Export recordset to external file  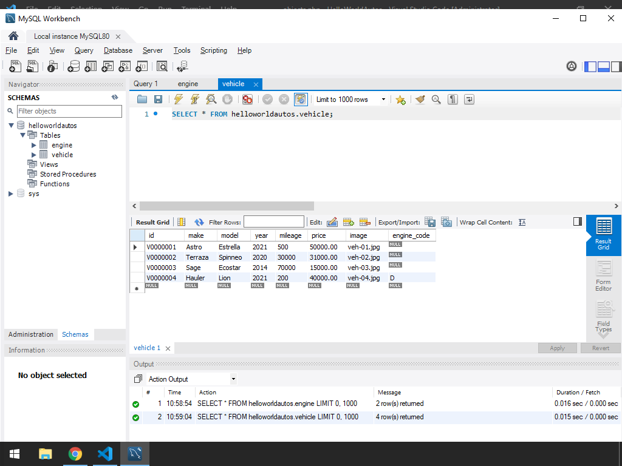tap(429, 222)
